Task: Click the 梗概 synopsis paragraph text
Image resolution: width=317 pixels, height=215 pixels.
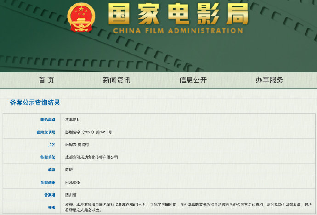Action: pyautogui.click(x=188, y=207)
